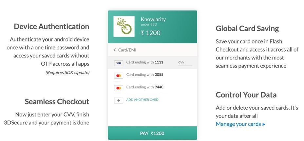Image resolution: width=304 pixels, height=141 pixels.
Task: Click the plus icon to add card
Action: point(118,101)
